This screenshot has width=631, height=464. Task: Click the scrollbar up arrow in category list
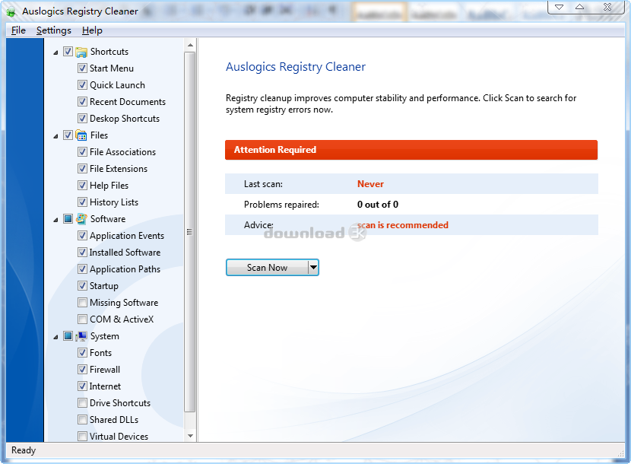click(190, 45)
